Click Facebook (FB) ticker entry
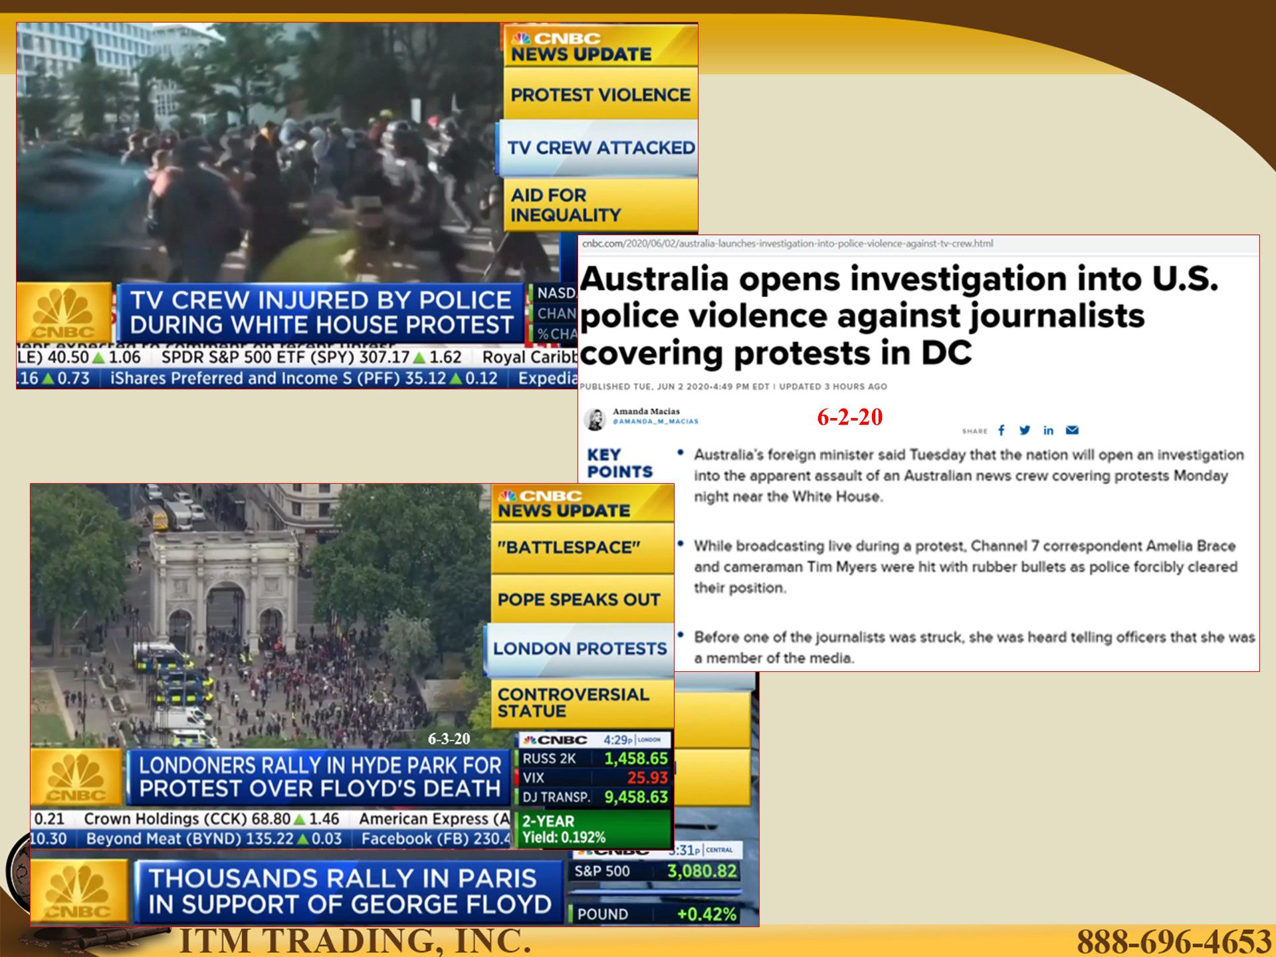Image resolution: width=1276 pixels, height=957 pixels. click(435, 839)
